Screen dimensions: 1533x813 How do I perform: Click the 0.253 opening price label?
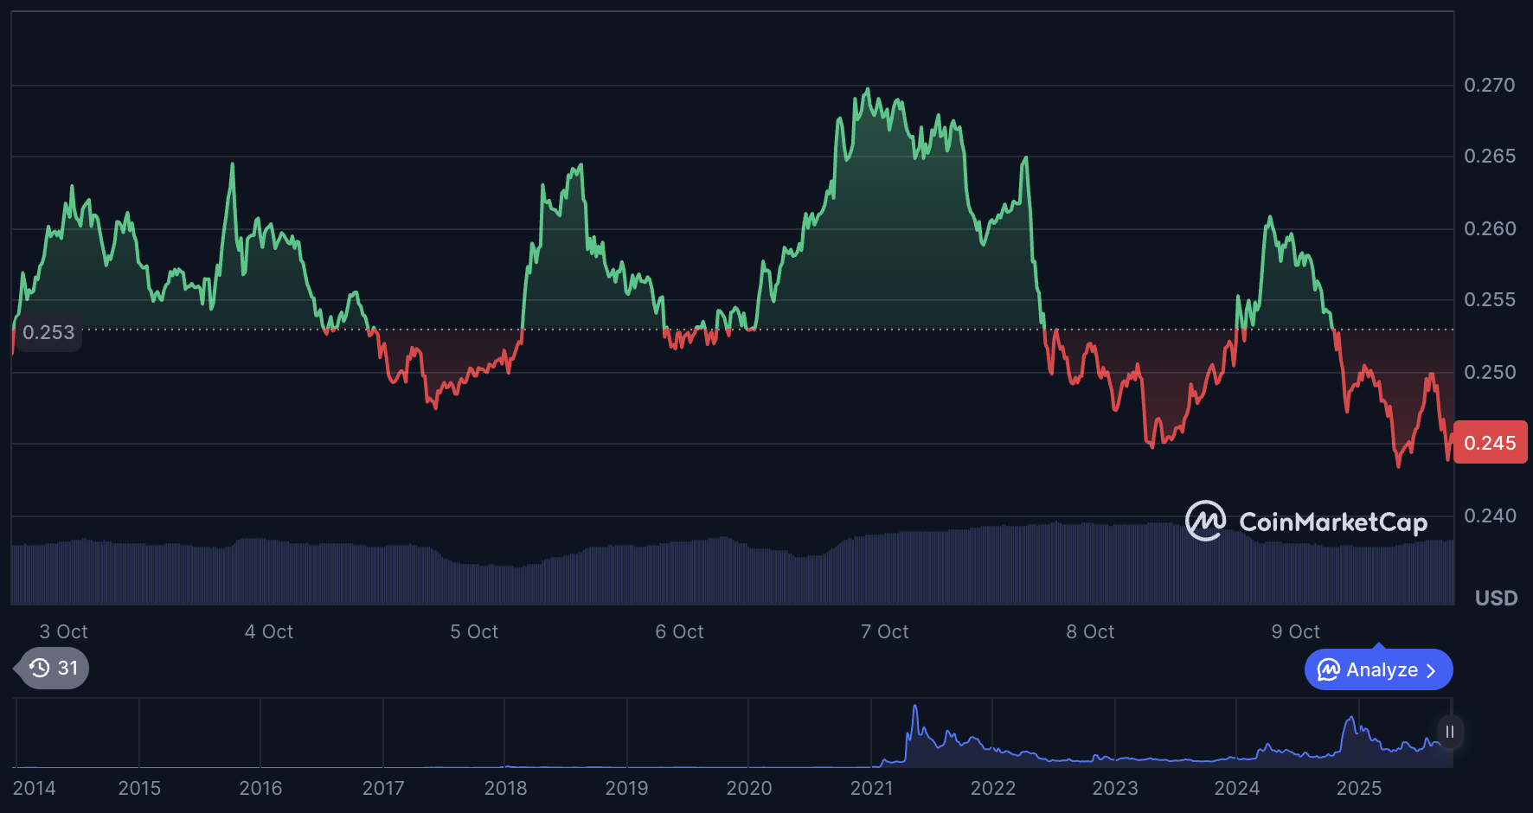coord(48,332)
